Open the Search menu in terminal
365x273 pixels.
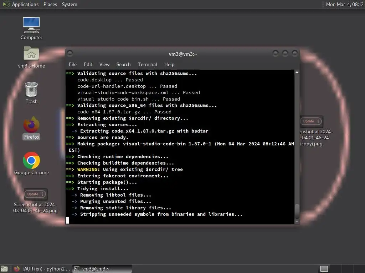pos(123,65)
